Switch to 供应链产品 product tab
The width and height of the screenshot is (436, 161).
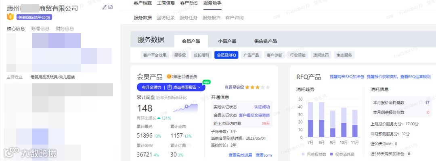pos(266,41)
